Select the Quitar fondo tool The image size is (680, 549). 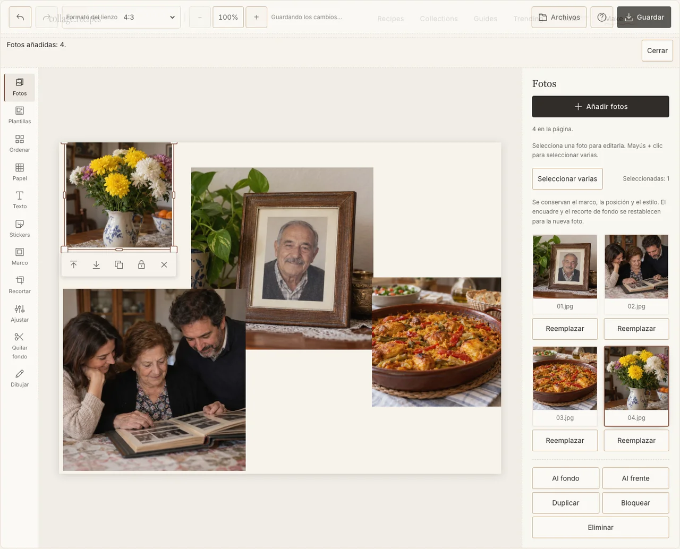coord(20,346)
